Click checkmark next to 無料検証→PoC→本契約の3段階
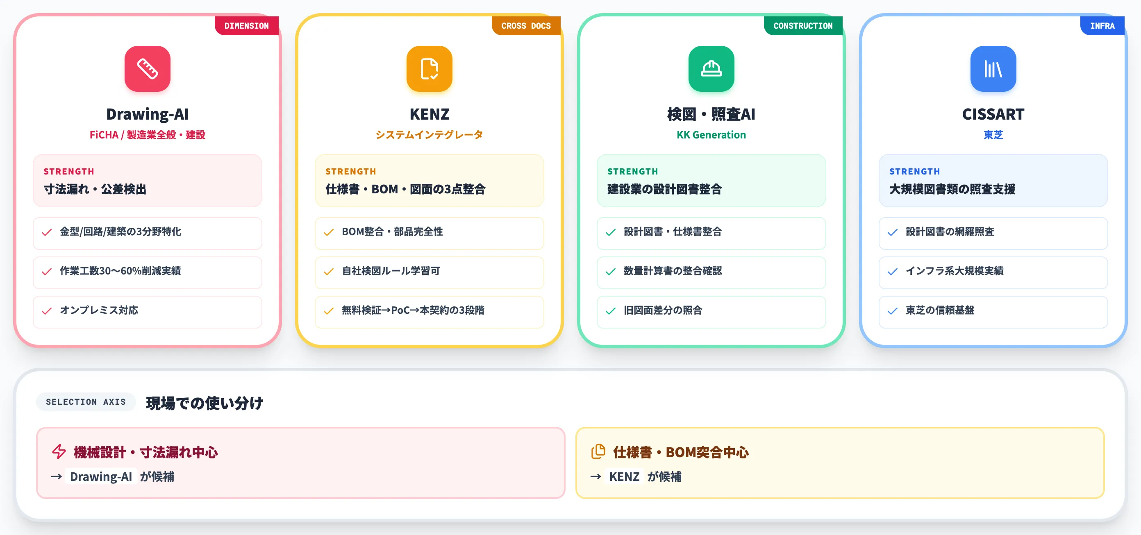1141x535 pixels. tap(329, 311)
